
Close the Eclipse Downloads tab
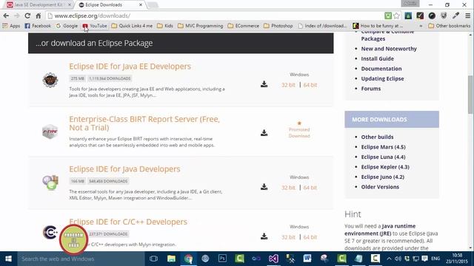(141, 5)
